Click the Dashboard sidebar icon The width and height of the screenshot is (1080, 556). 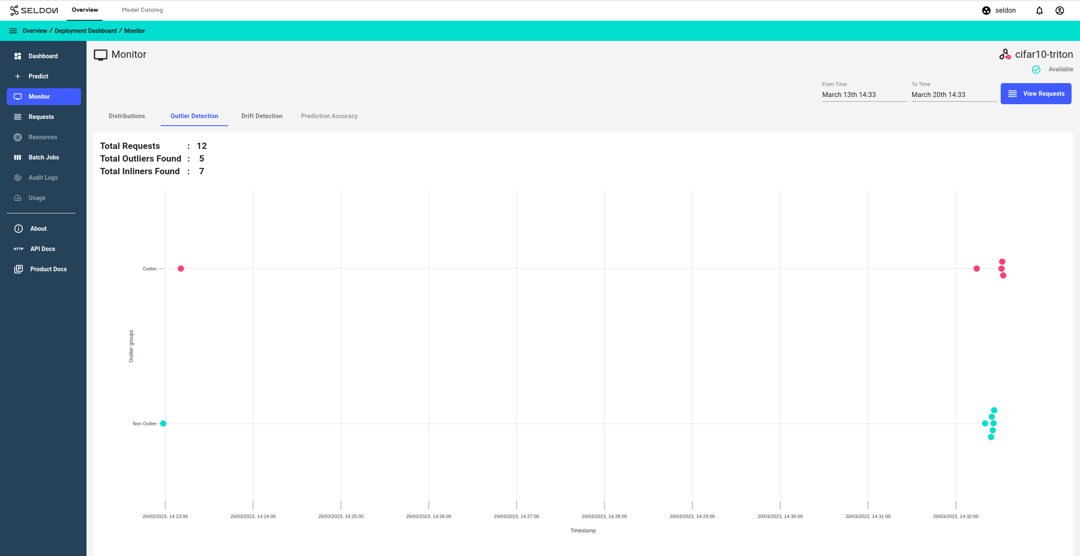click(18, 56)
